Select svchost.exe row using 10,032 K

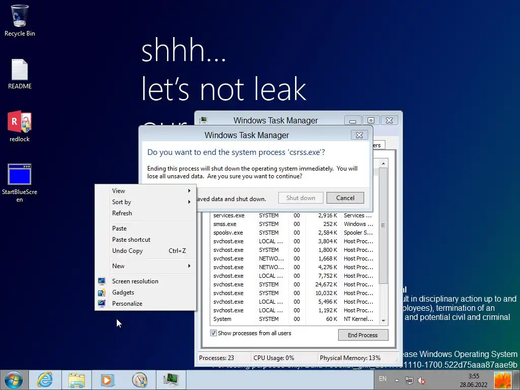pos(294,293)
